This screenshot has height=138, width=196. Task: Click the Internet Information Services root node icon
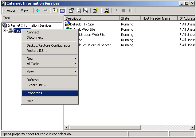pyautogui.click(x=4, y=25)
